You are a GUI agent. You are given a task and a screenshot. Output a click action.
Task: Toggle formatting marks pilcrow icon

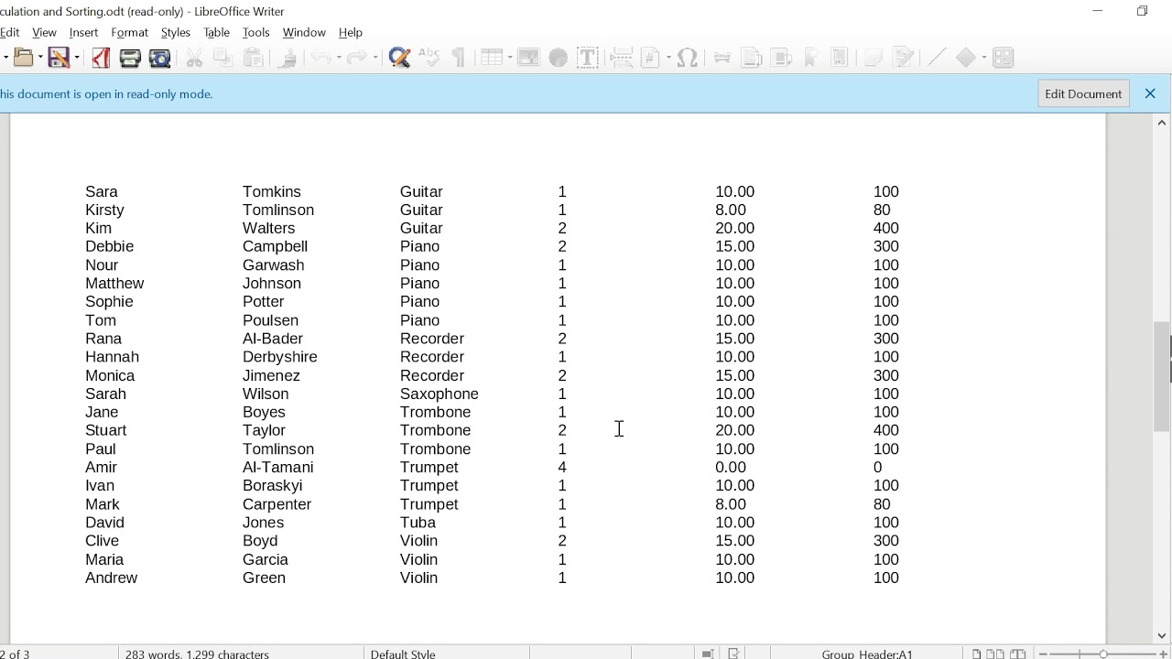coord(459,58)
